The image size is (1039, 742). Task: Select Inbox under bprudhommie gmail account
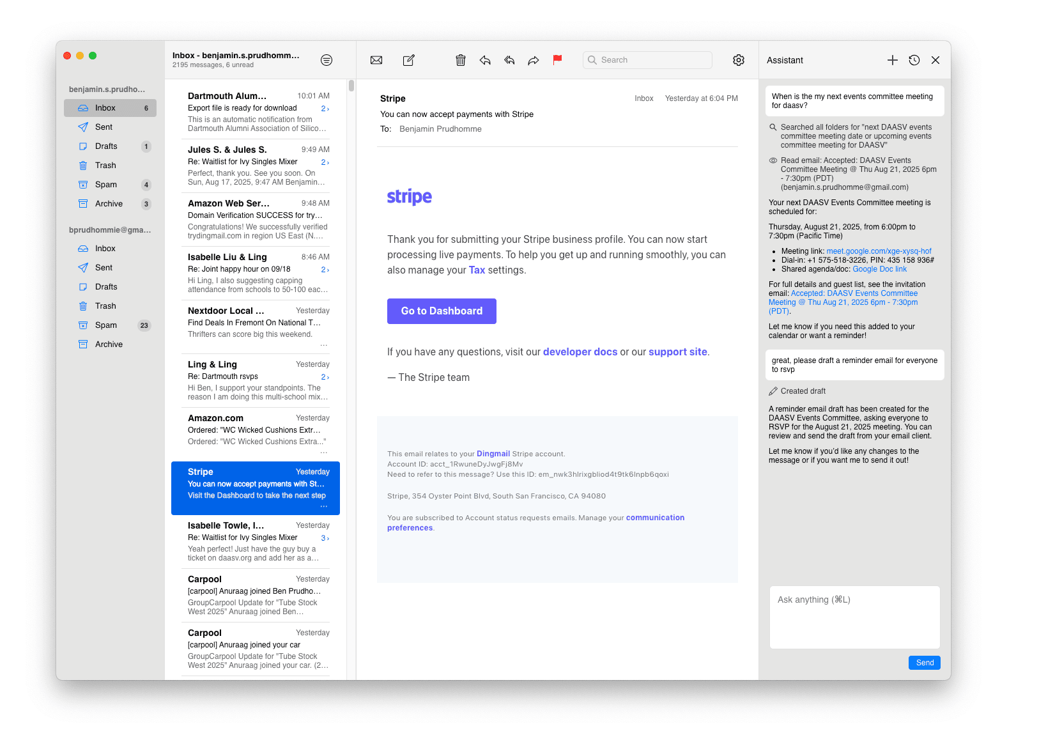(110, 249)
